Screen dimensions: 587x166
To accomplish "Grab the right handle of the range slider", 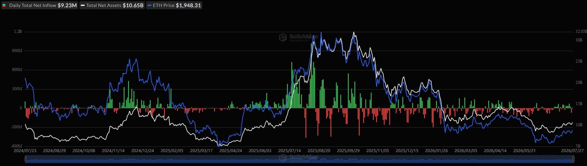I will click(573, 159).
